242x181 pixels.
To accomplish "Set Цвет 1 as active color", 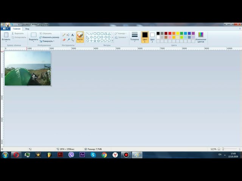I will tap(145, 36).
